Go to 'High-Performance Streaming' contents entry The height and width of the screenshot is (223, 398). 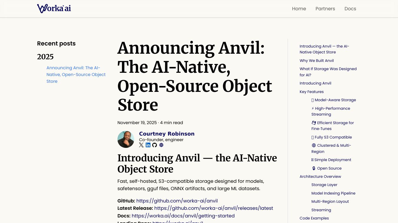(x=331, y=111)
